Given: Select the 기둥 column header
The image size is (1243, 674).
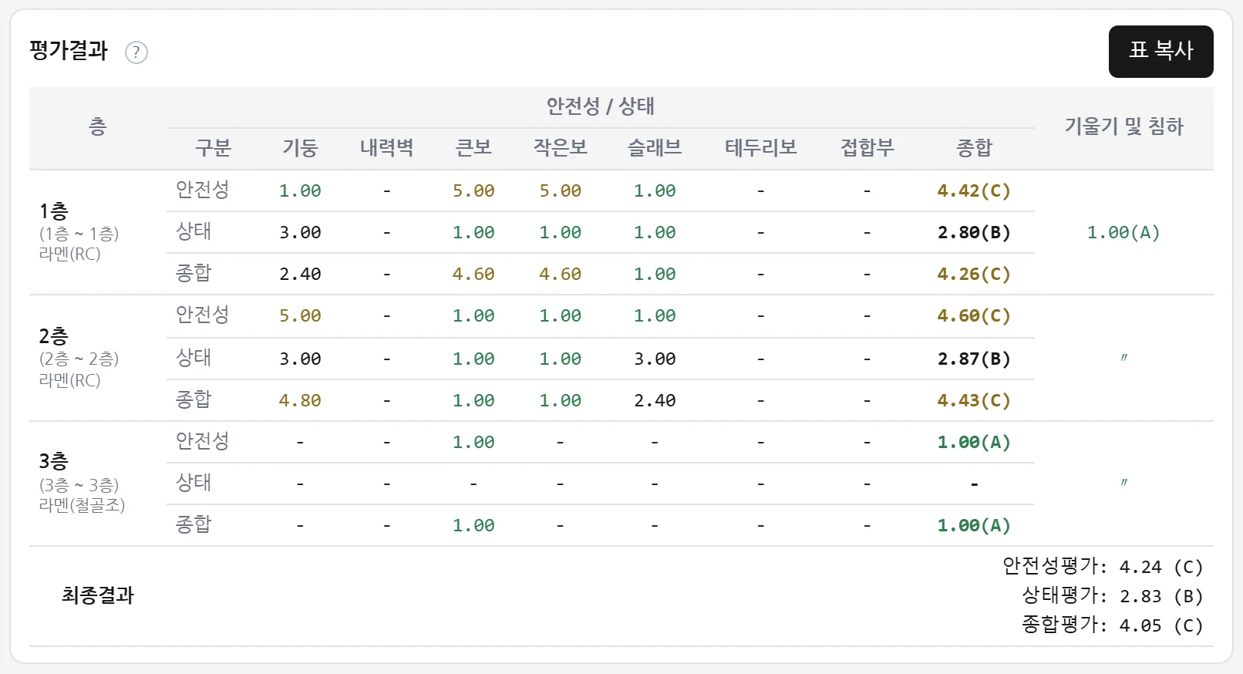Looking at the screenshot, I should [300, 148].
